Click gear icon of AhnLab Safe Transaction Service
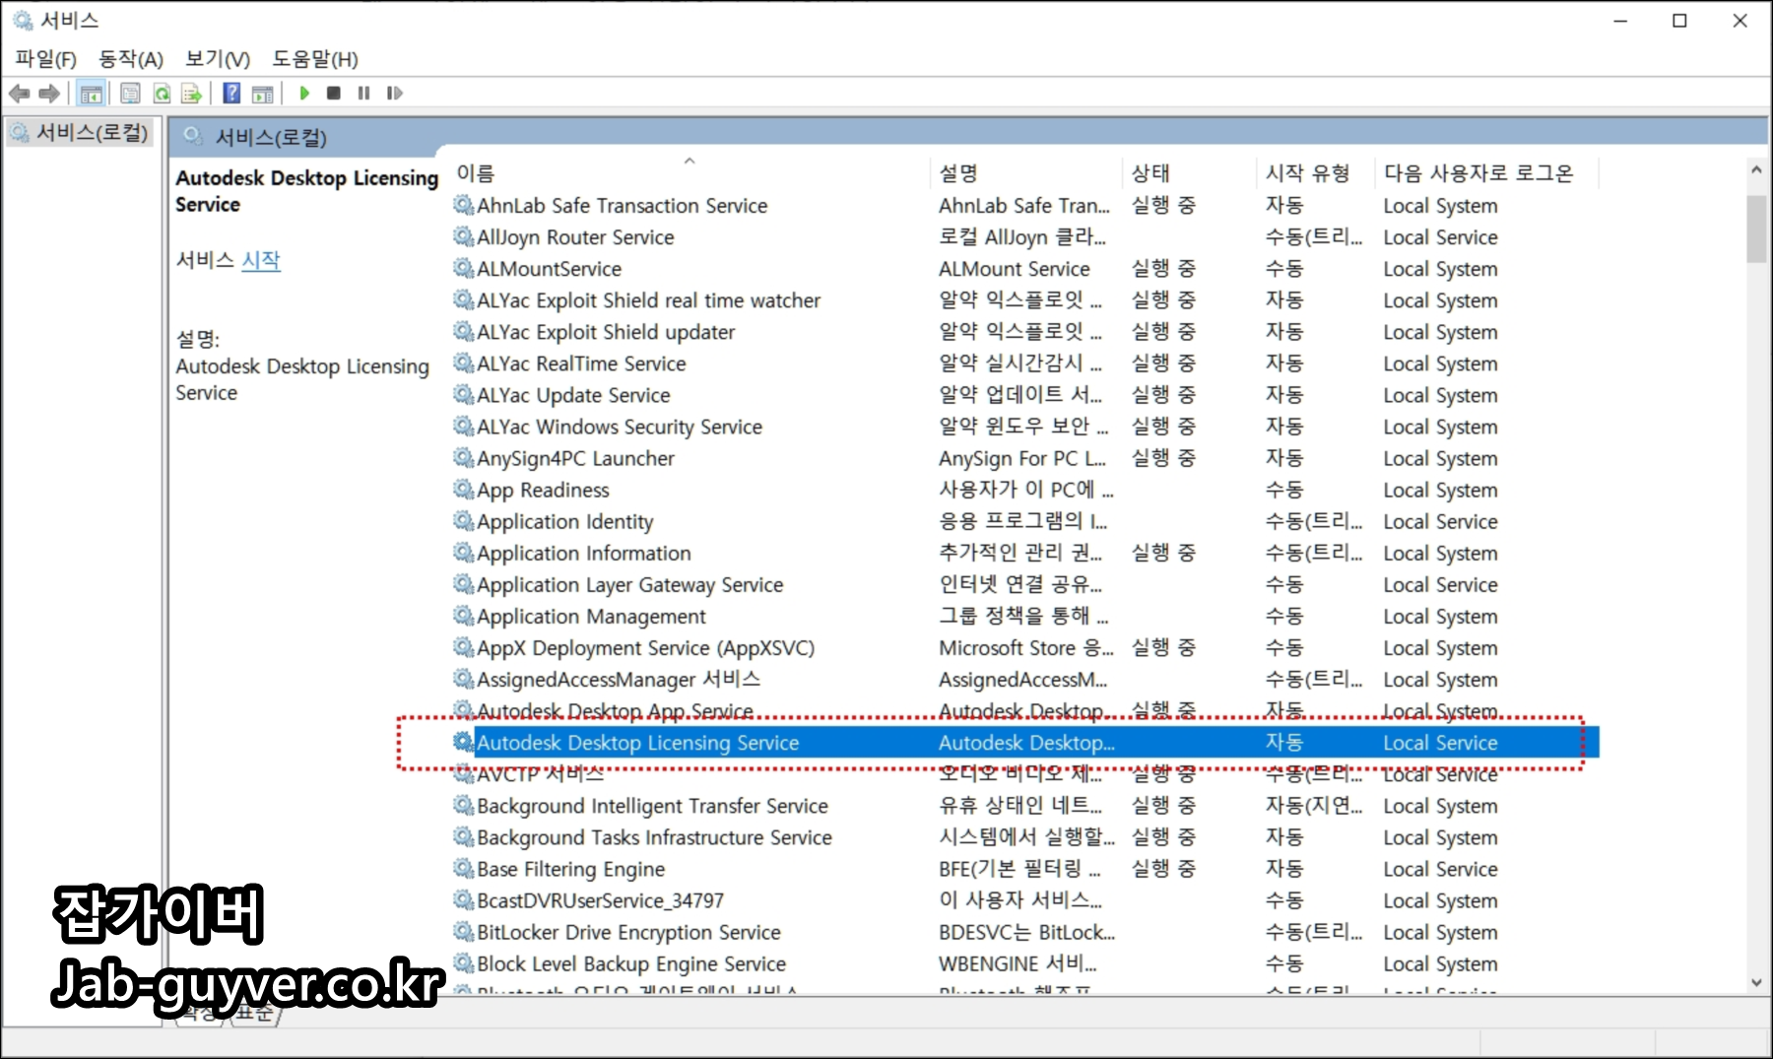The width and height of the screenshot is (1773, 1059). [x=463, y=205]
